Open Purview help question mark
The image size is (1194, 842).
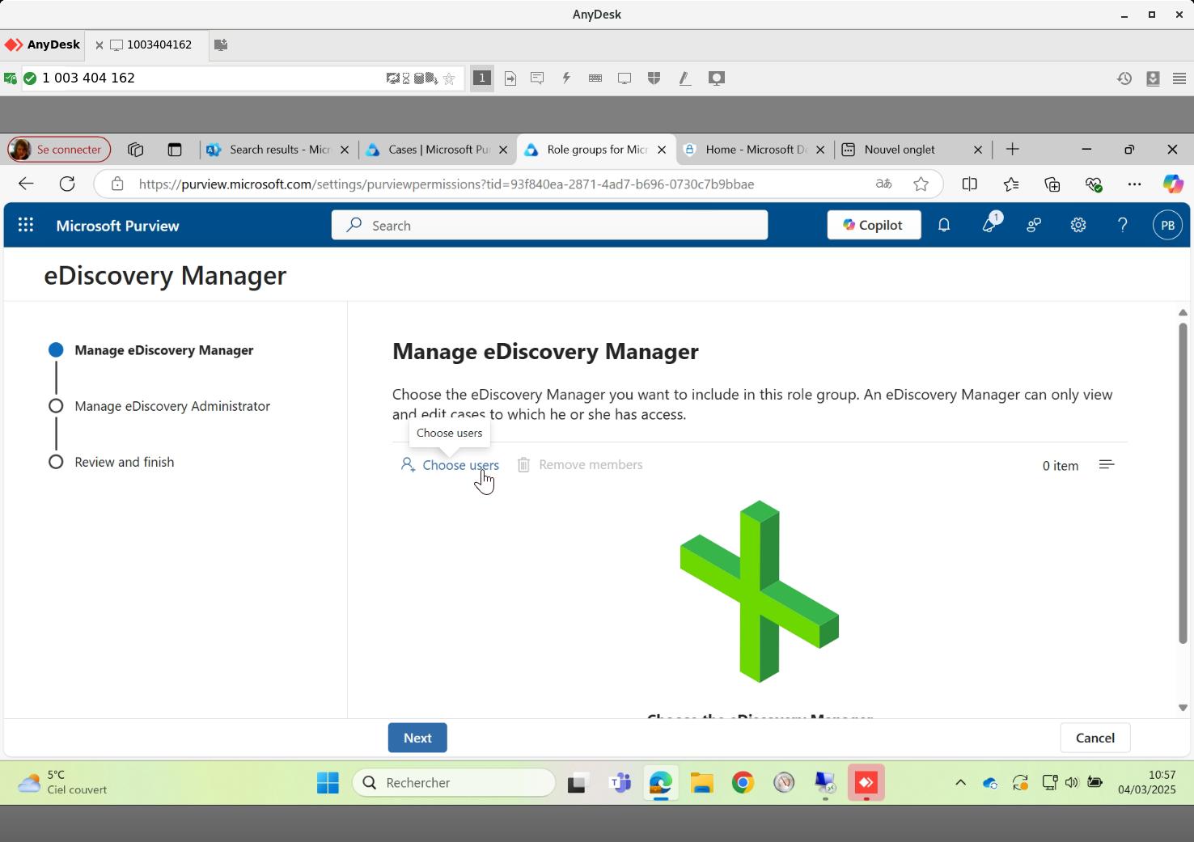(1123, 226)
